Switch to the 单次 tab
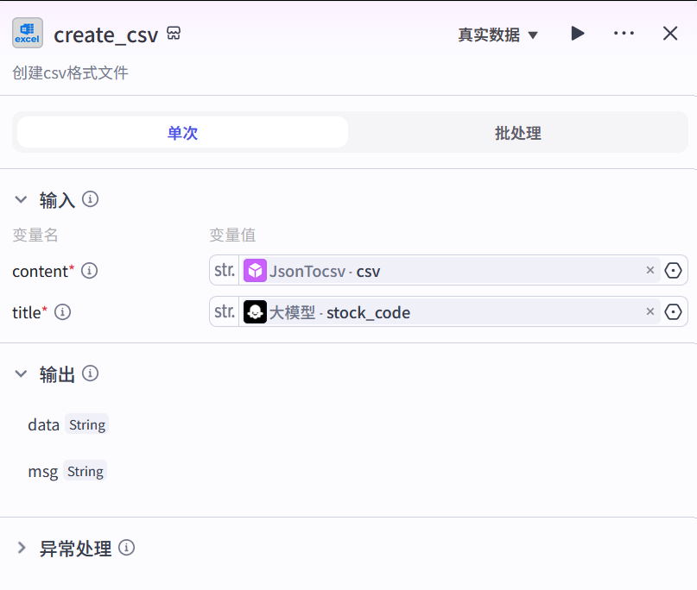 point(182,132)
